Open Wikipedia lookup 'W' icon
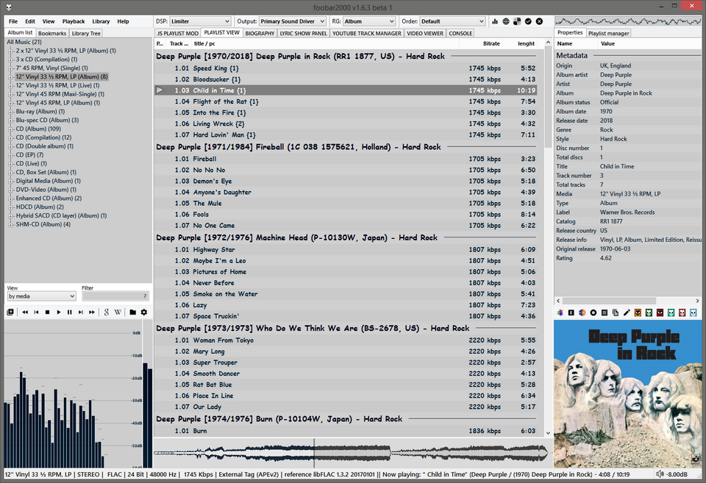This screenshot has width=706, height=483. (x=118, y=312)
